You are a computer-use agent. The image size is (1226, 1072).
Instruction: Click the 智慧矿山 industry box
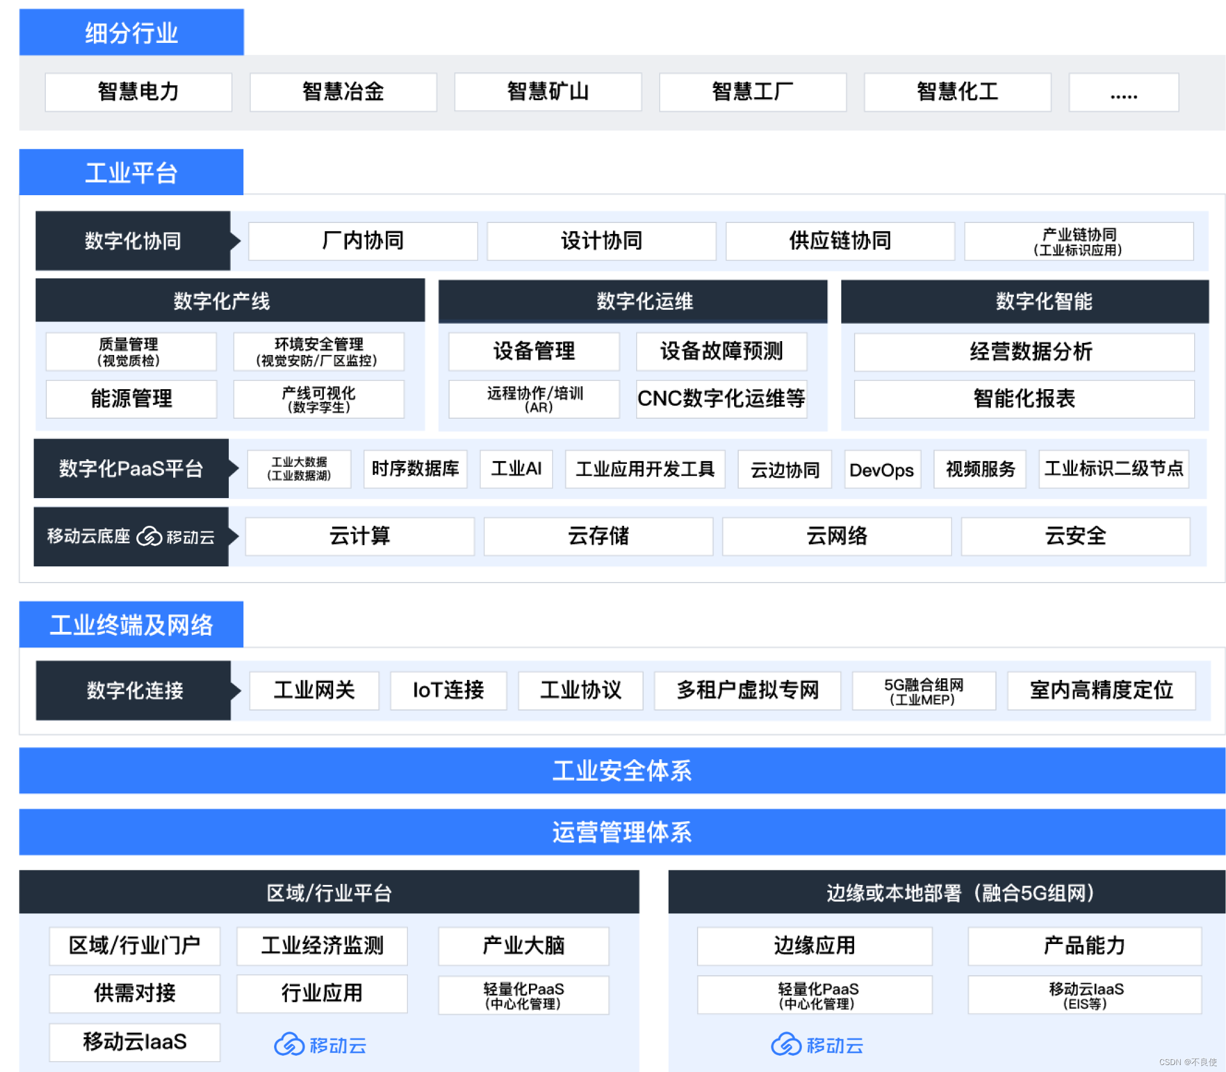[x=548, y=92]
